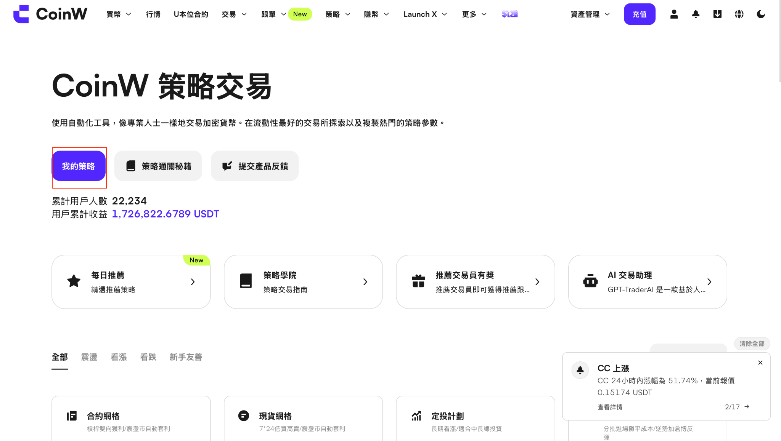Viewport: 781px width, 441px height.
Task: Click the robot icon of AI 交易助理
Action: [590, 281]
